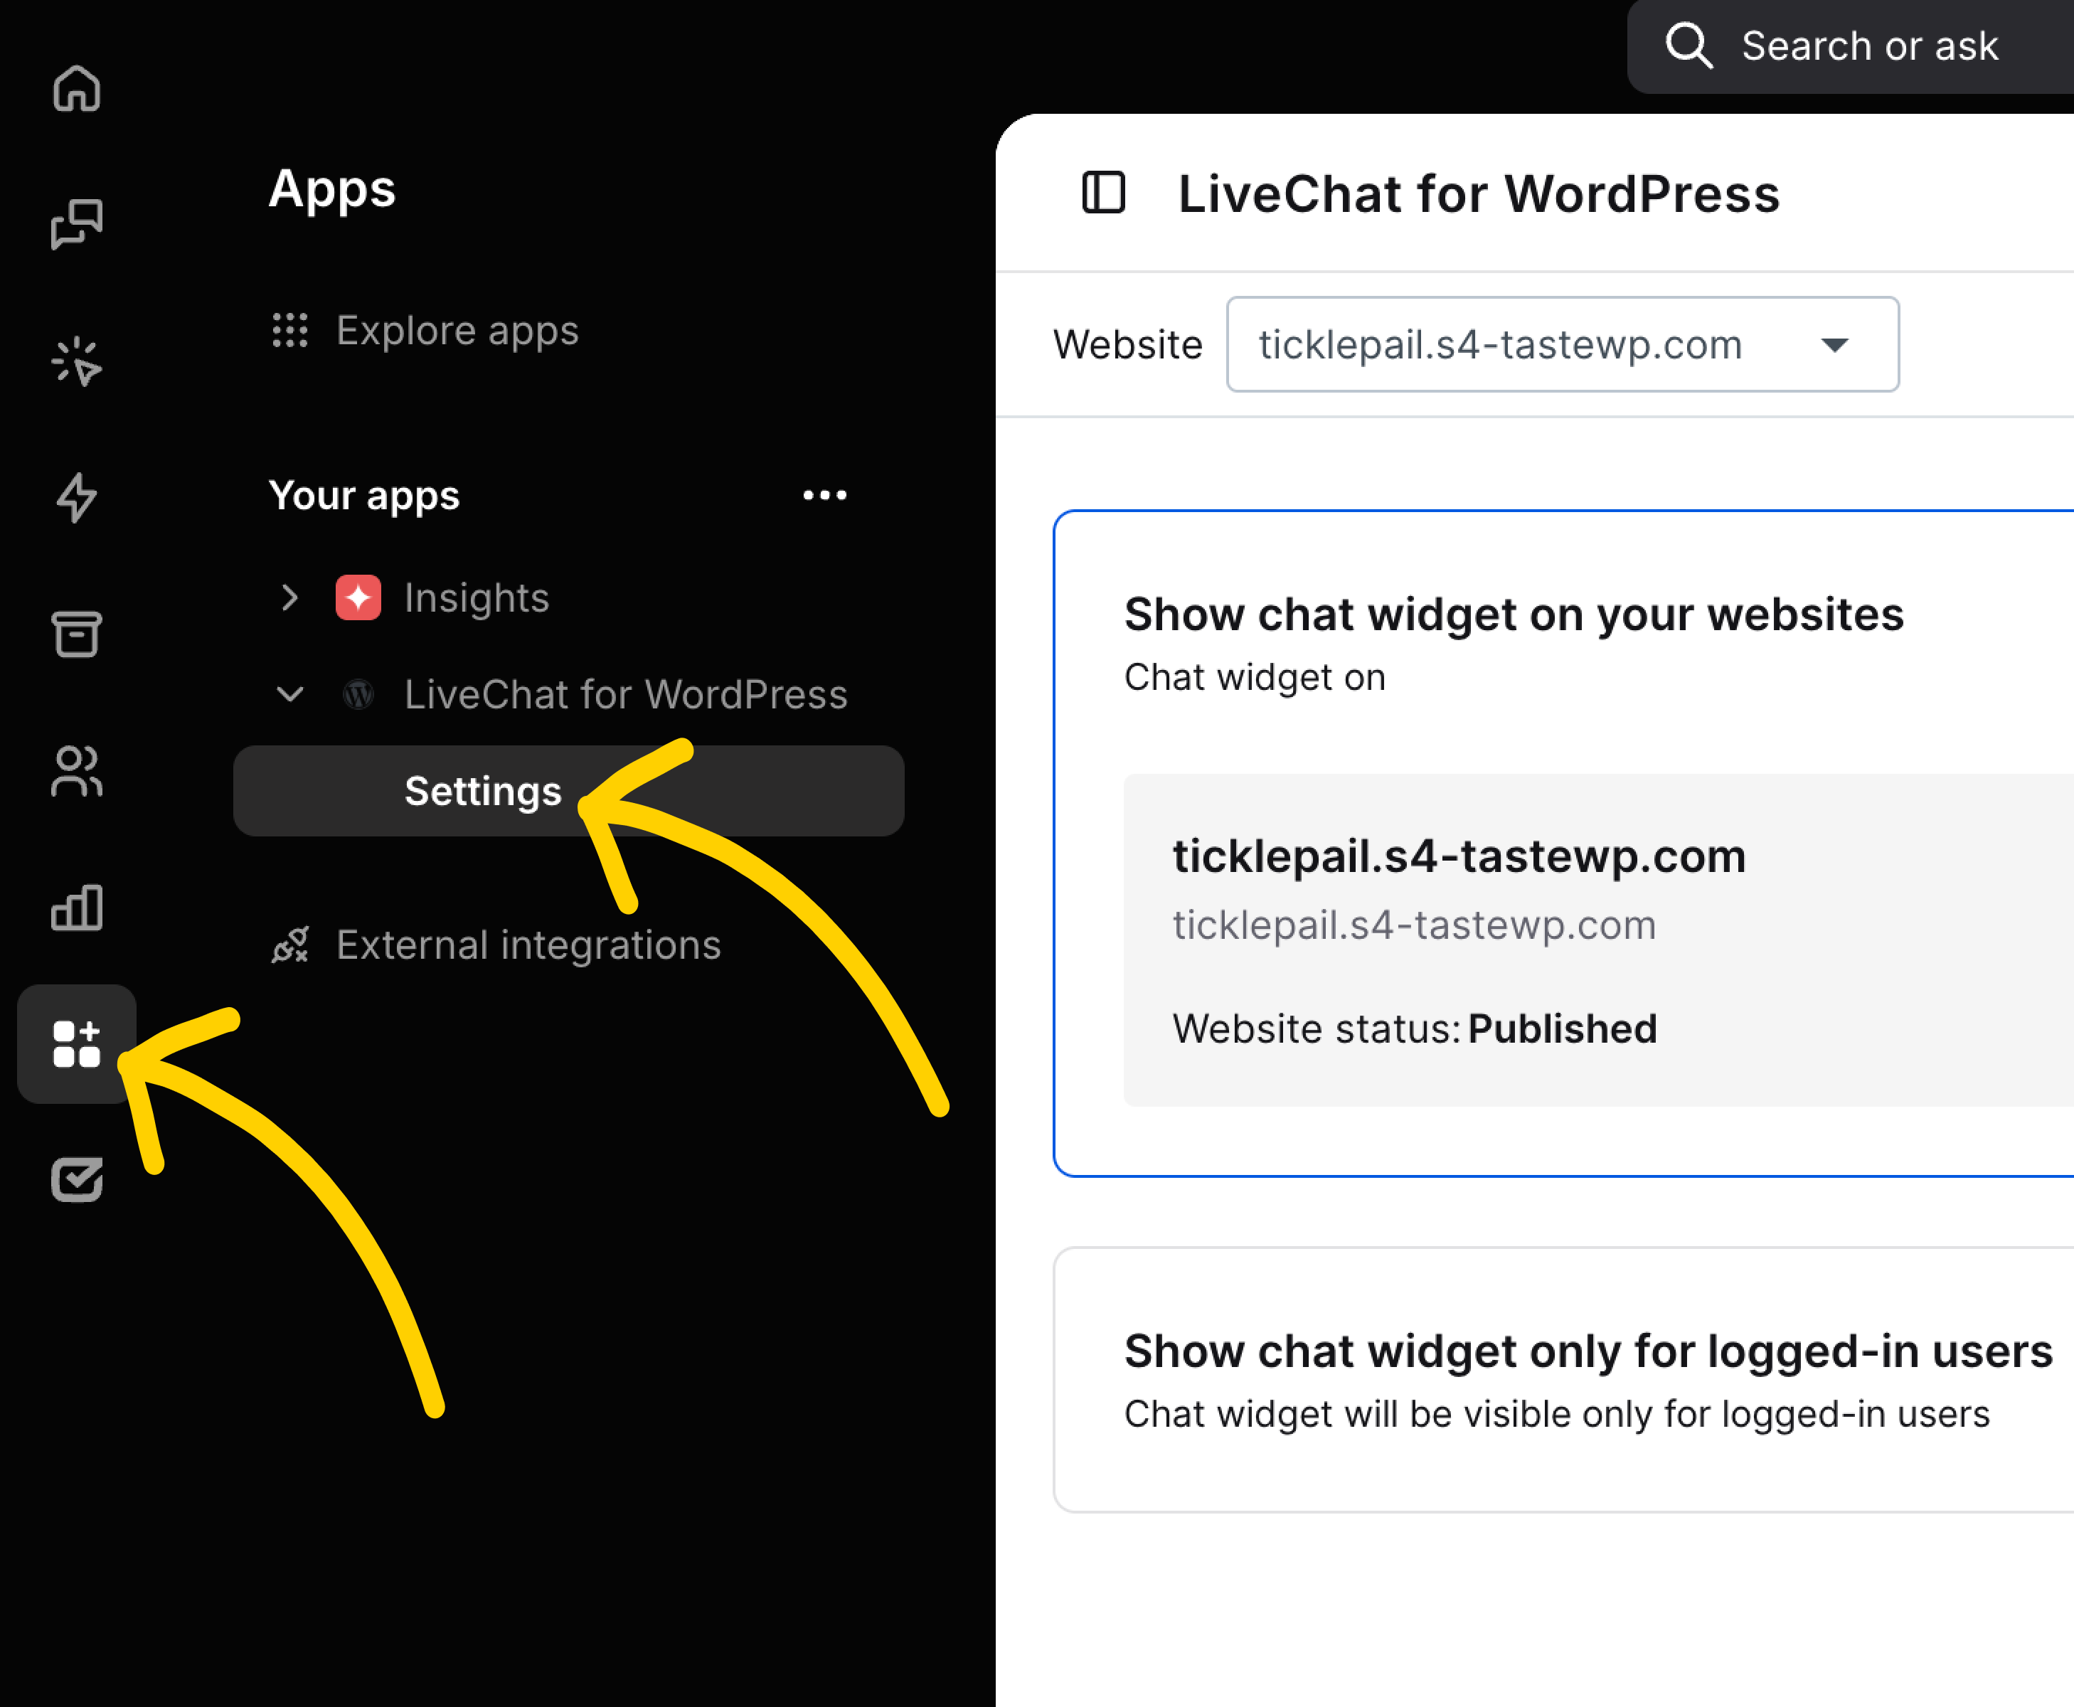Open the Archives box icon

tap(77, 633)
